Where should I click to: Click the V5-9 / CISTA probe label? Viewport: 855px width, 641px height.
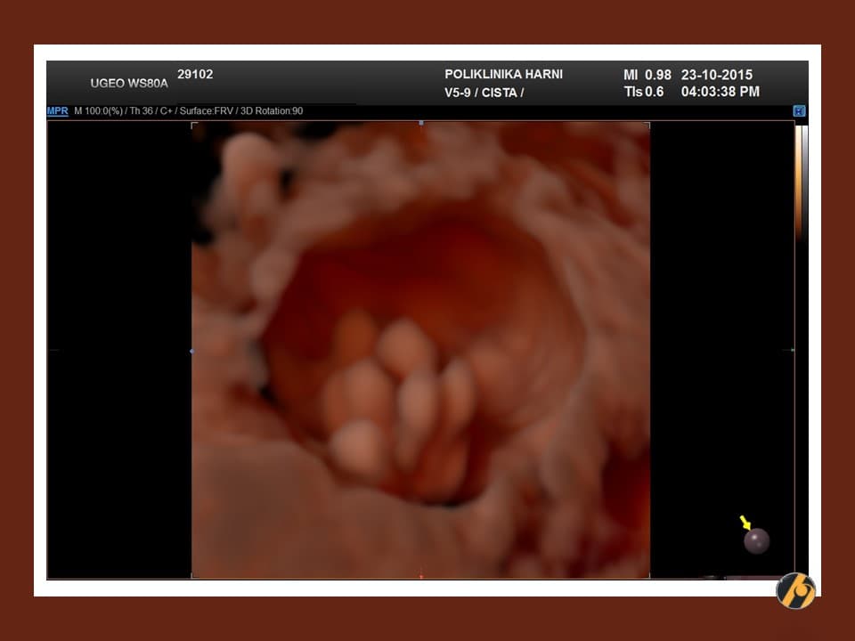[484, 93]
